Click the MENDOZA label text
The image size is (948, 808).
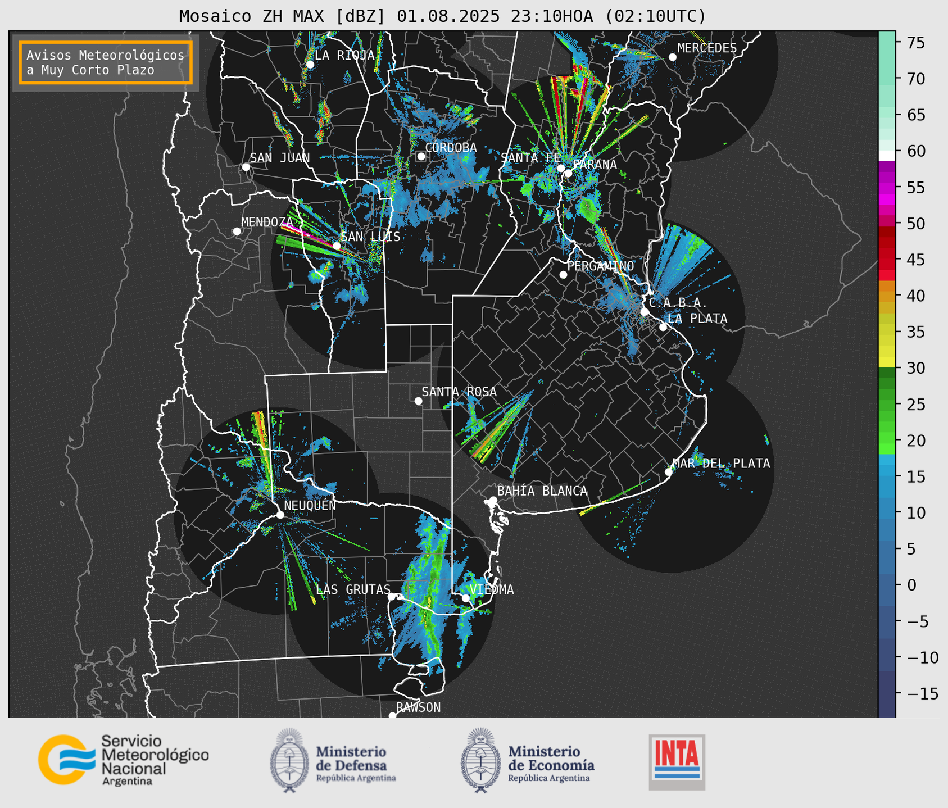click(267, 223)
